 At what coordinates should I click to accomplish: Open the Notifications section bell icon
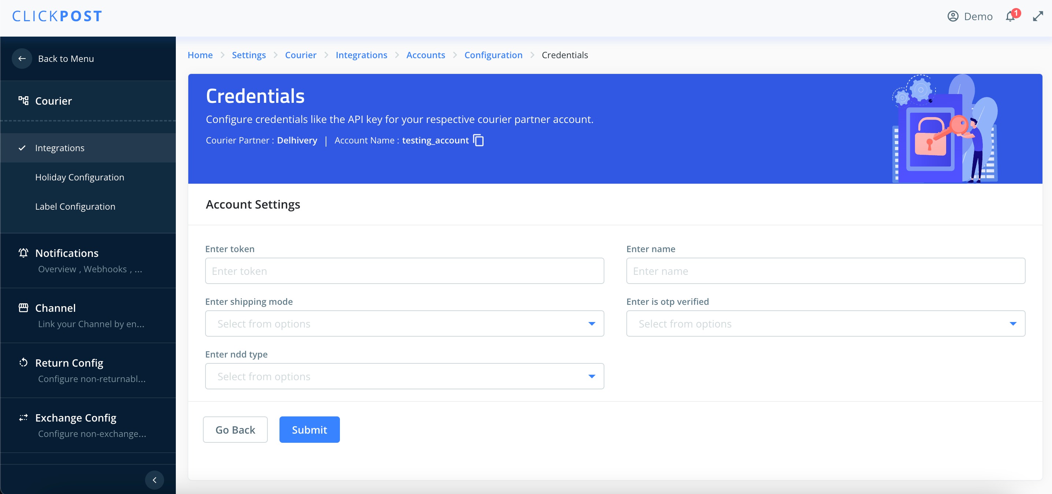(x=24, y=253)
